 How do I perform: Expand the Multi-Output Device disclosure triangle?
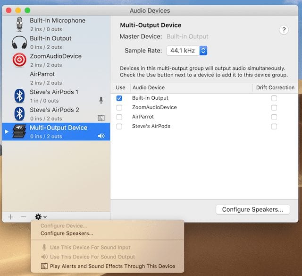[6, 131]
